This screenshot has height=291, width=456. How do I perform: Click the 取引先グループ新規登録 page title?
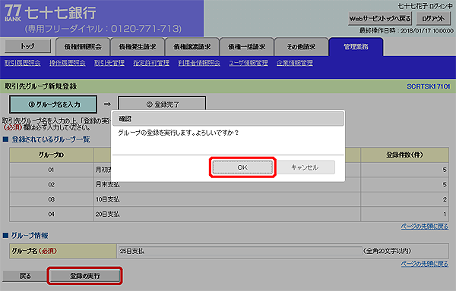coord(41,86)
